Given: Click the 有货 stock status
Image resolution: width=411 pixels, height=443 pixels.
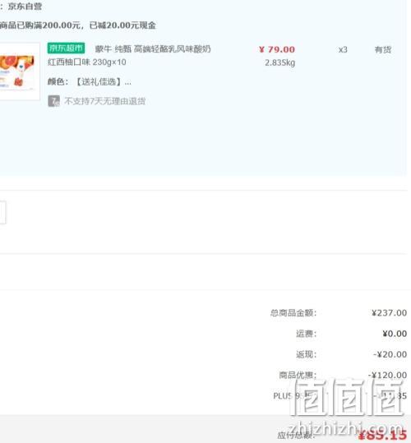Looking at the screenshot, I should 383,50.
